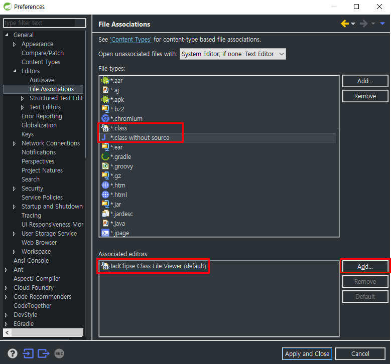This screenshot has width=391, height=364.
Task: Select Autosave under Editors
Action: pyautogui.click(x=42, y=80)
